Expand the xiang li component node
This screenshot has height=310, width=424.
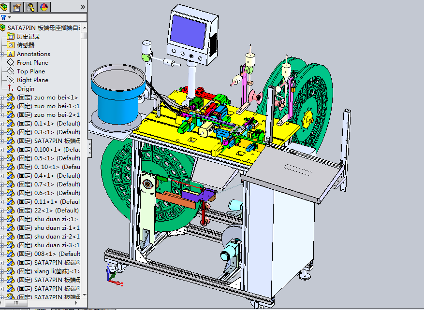coord(2,271)
